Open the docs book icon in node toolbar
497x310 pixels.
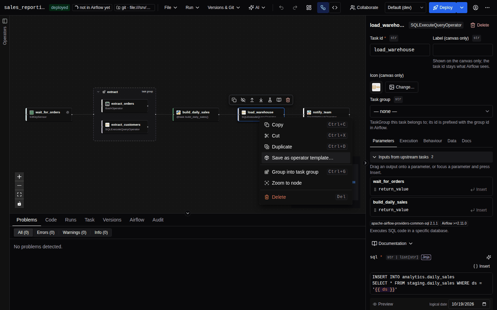(x=279, y=100)
